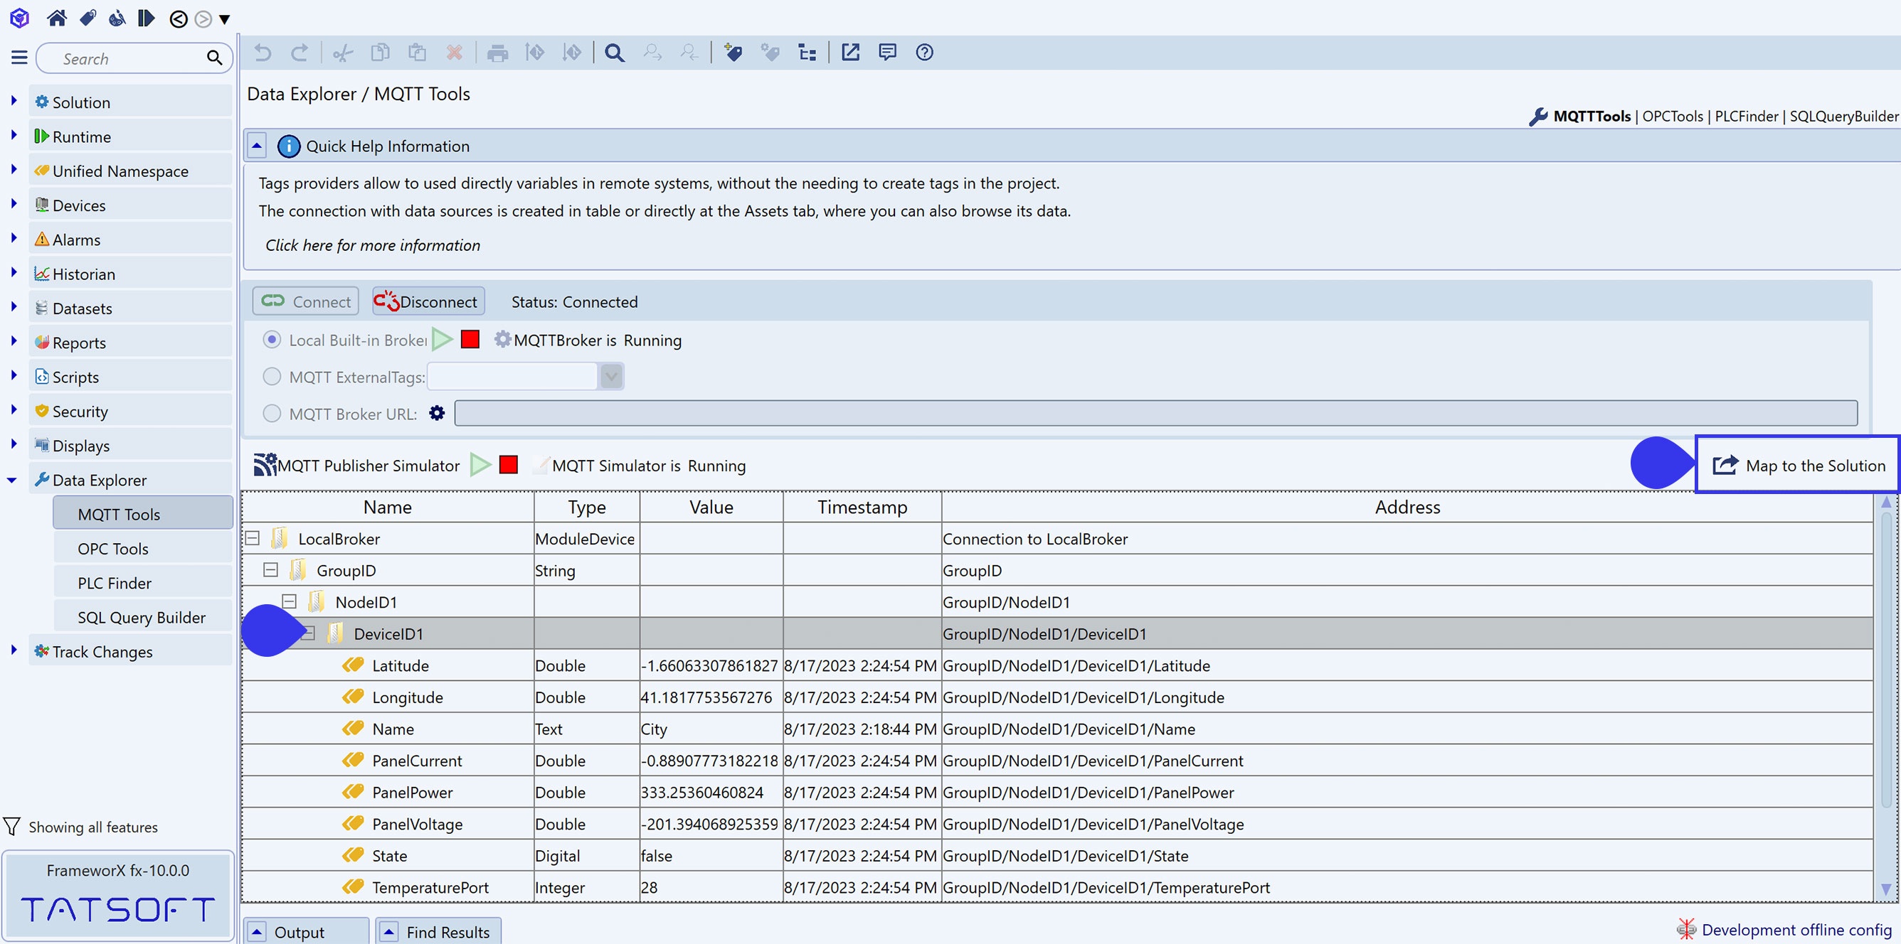This screenshot has width=1901, height=944.
Task: Click the comments toolbar icon
Action: [887, 53]
